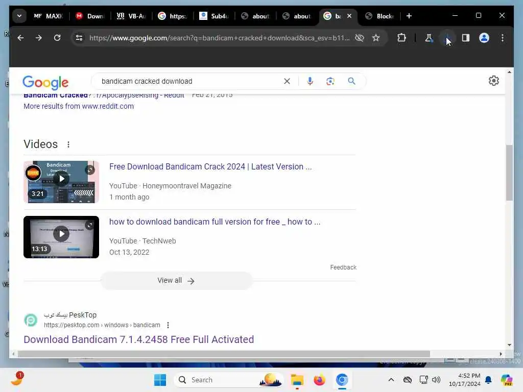
Task: Click the scroll down arrow
Action: click(509, 345)
